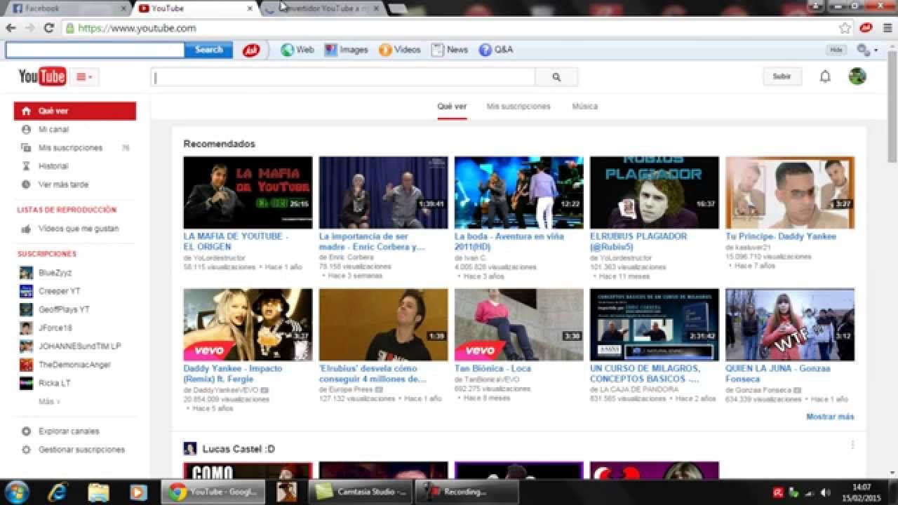Switch to the Música tab
The height and width of the screenshot is (505, 898).
584,107
